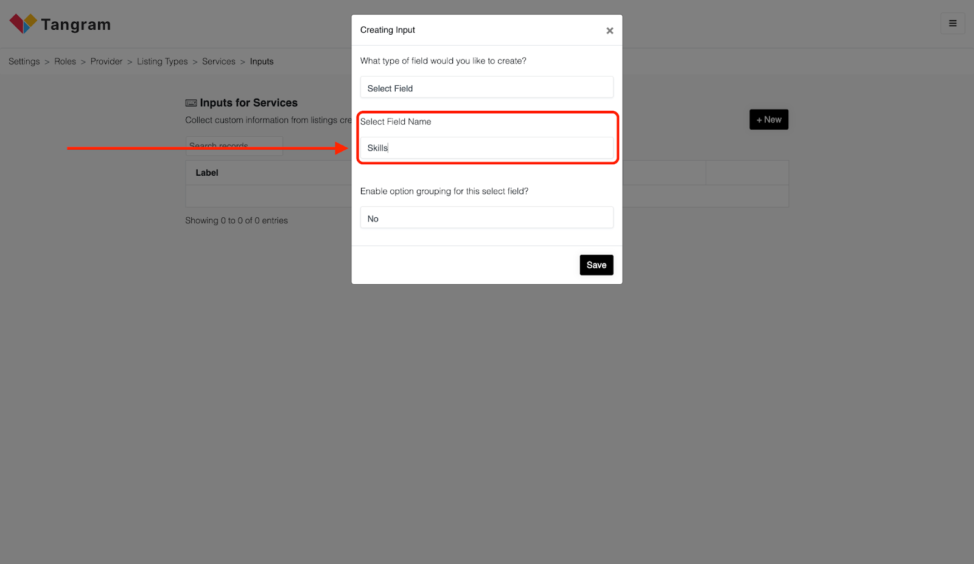Go to Services breadcrumb

pyautogui.click(x=219, y=61)
